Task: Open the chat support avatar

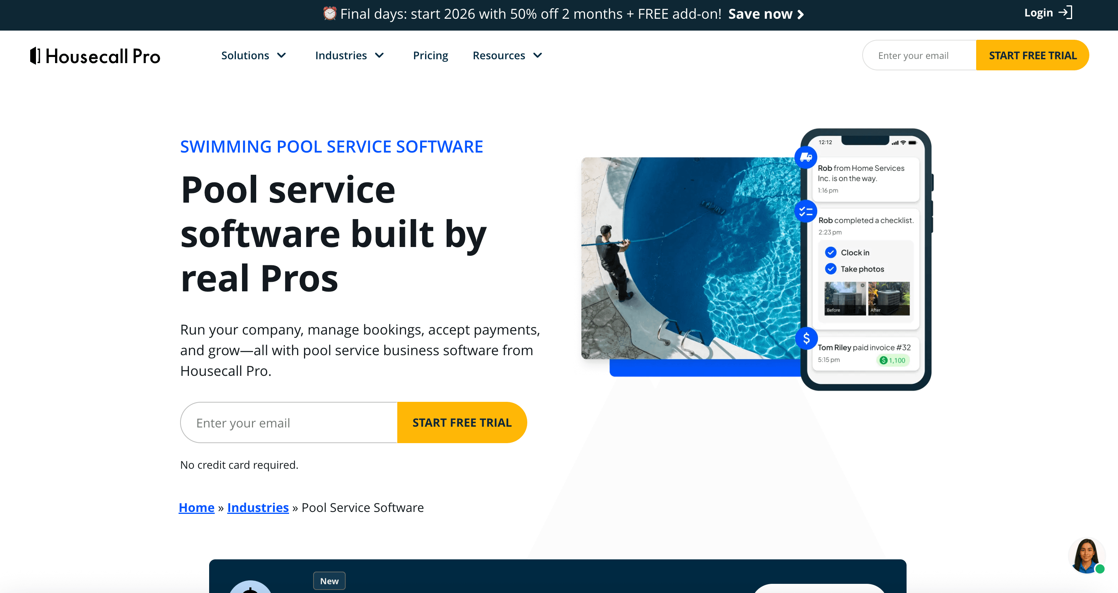Action: pyautogui.click(x=1086, y=556)
